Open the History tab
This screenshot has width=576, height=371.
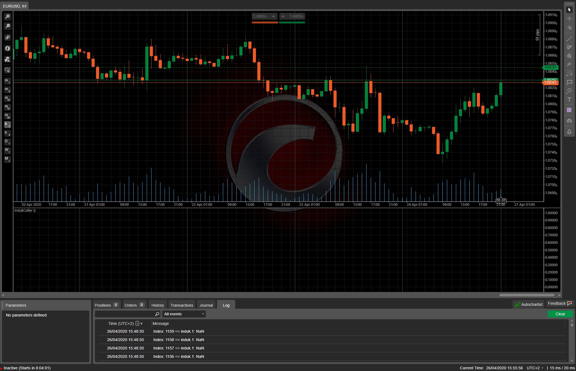point(158,305)
